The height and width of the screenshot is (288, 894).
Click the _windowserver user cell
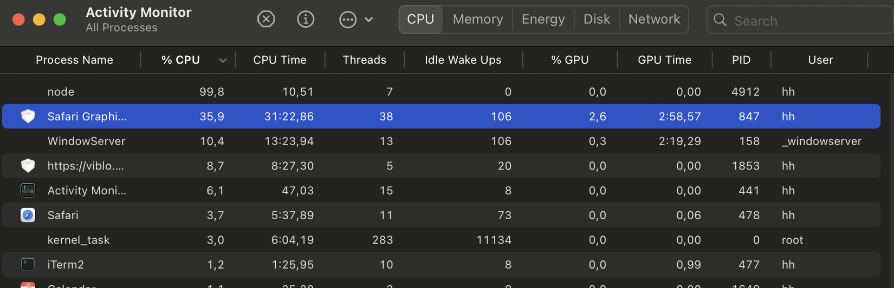821,141
